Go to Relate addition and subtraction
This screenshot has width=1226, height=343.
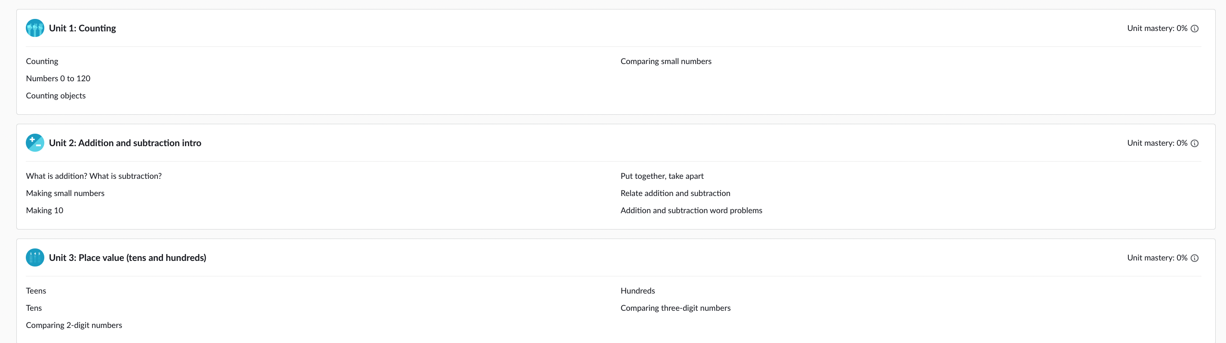tap(675, 193)
